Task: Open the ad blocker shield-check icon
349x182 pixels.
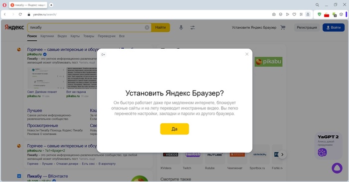Action: (281, 14)
